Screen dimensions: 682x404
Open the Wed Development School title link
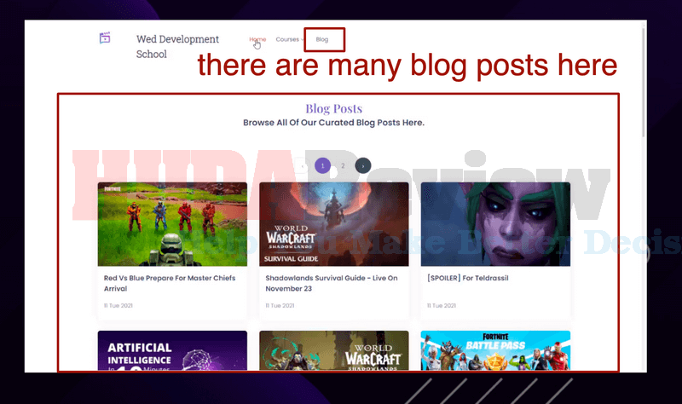(x=177, y=47)
